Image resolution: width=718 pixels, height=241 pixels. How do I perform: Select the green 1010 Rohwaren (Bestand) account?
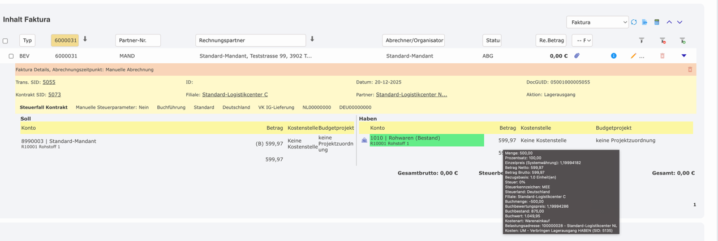[427, 141]
